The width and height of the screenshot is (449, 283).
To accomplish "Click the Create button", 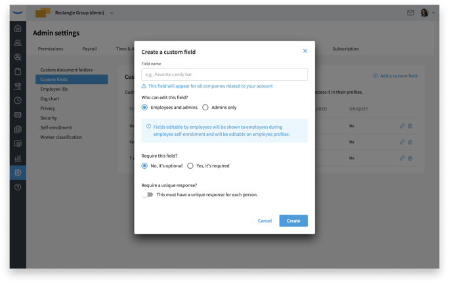I will click(x=293, y=221).
